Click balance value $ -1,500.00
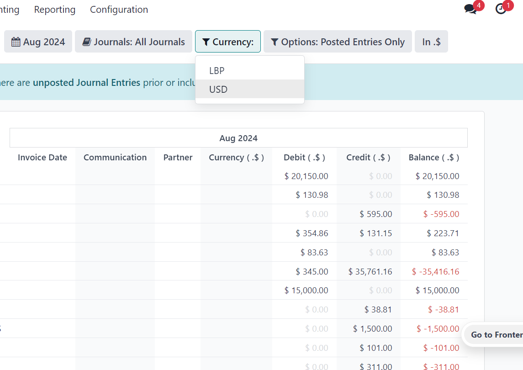 pyautogui.click(x=438, y=328)
